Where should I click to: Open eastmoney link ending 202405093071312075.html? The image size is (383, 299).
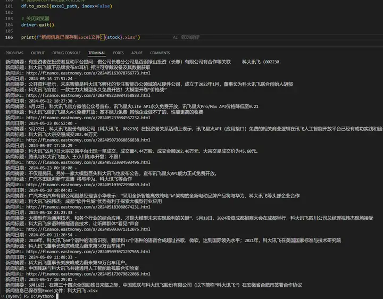(x=88, y=229)
